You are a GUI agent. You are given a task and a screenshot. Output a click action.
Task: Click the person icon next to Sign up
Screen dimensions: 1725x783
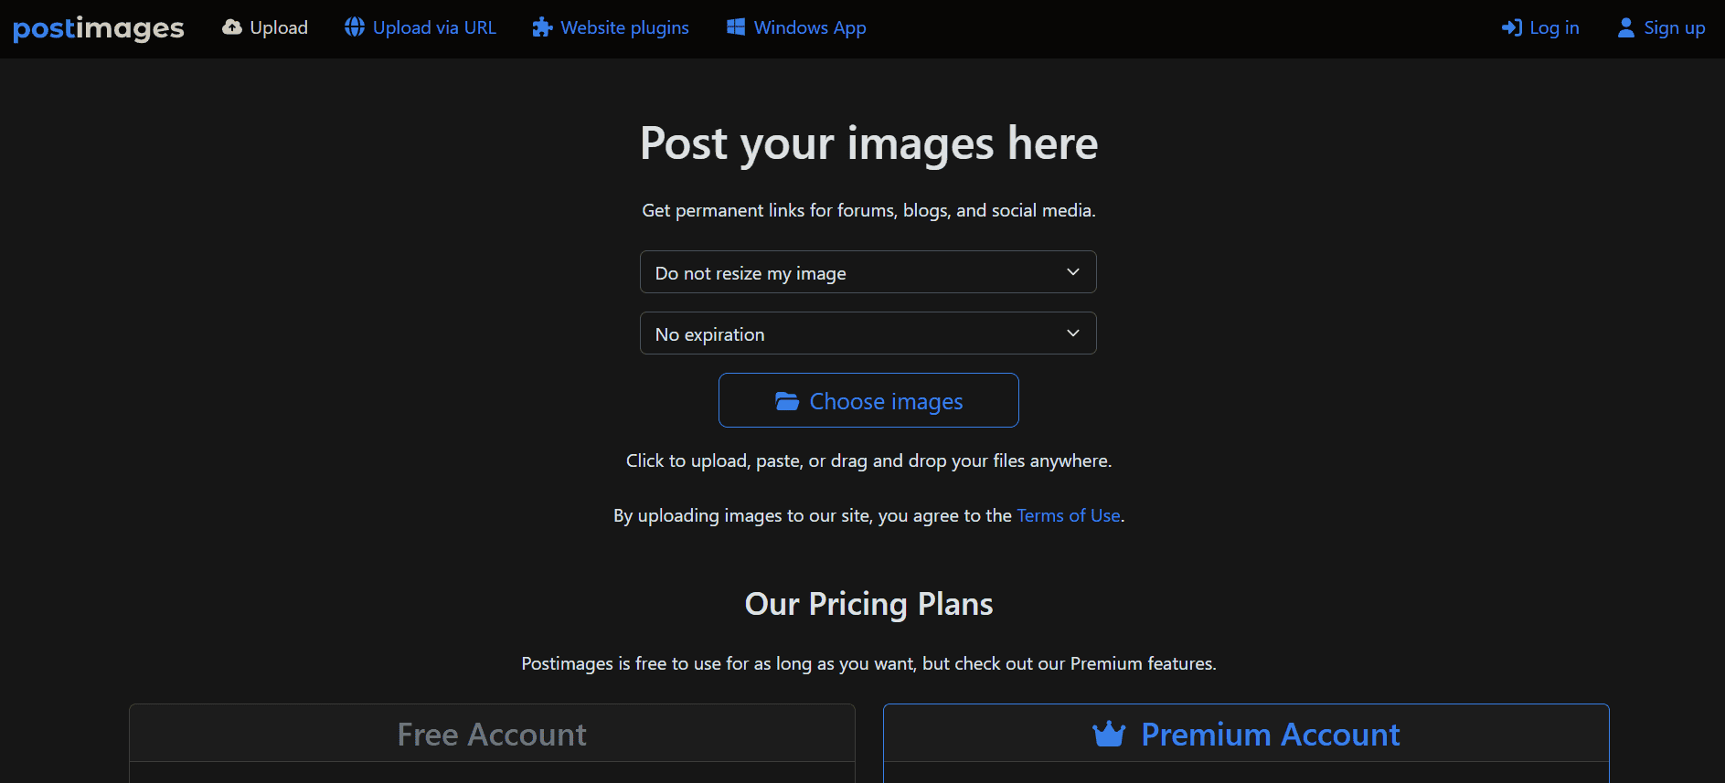1625,27
